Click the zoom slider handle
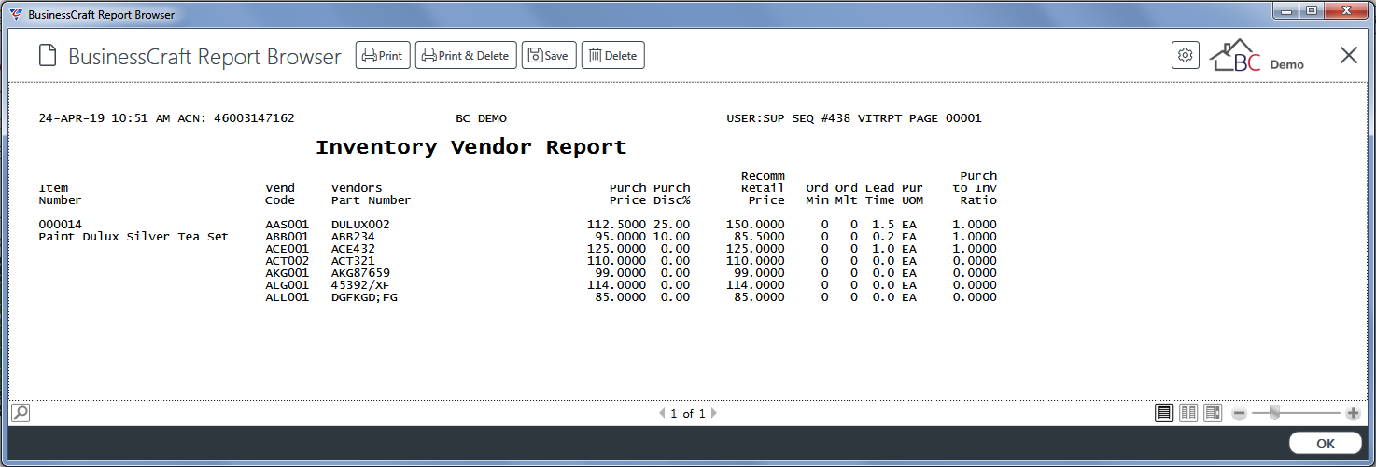The width and height of the screenshot is (1376, 467). coord(1273,413)
